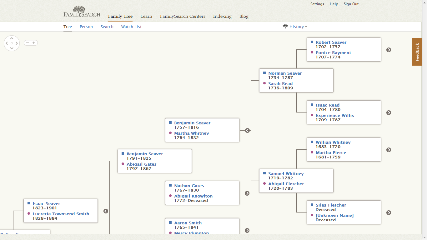The width and height of the screenshot is (427, 240).
Task: Pan the tree right with the right arrow
Action: (x=17, y=43)
